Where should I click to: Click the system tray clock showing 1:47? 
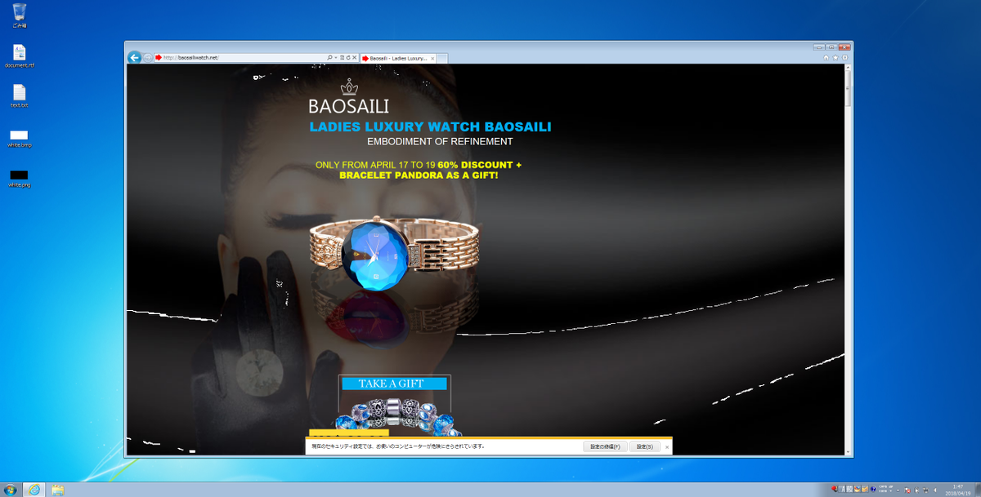(x=957, y=490)
